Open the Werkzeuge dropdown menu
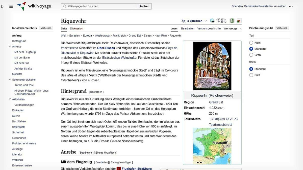The height and width of the screenshot is (170, 303). coord(233,28)
